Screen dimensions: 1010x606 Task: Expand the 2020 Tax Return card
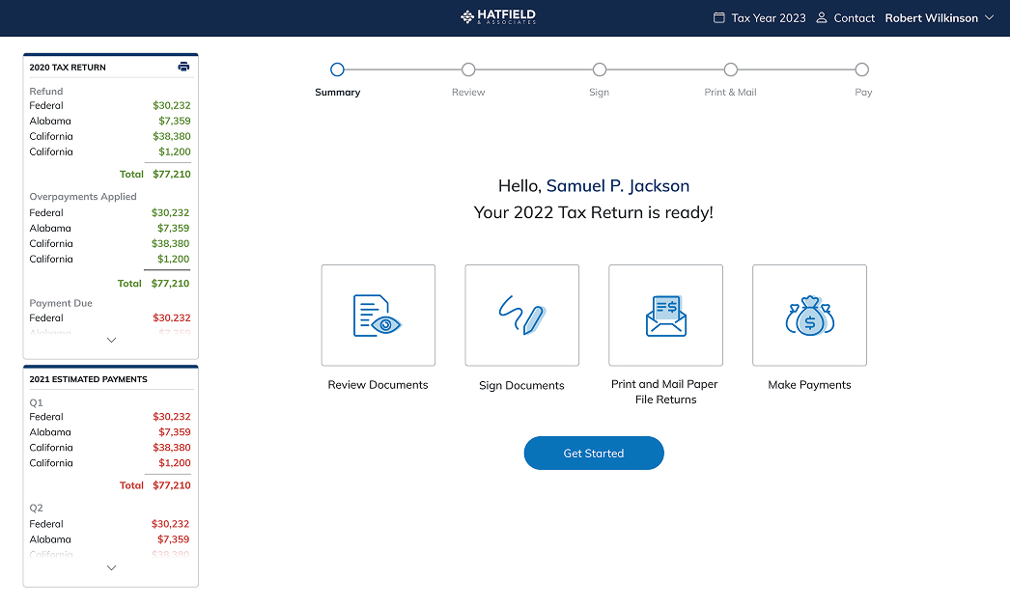click(x=110, y=340)
